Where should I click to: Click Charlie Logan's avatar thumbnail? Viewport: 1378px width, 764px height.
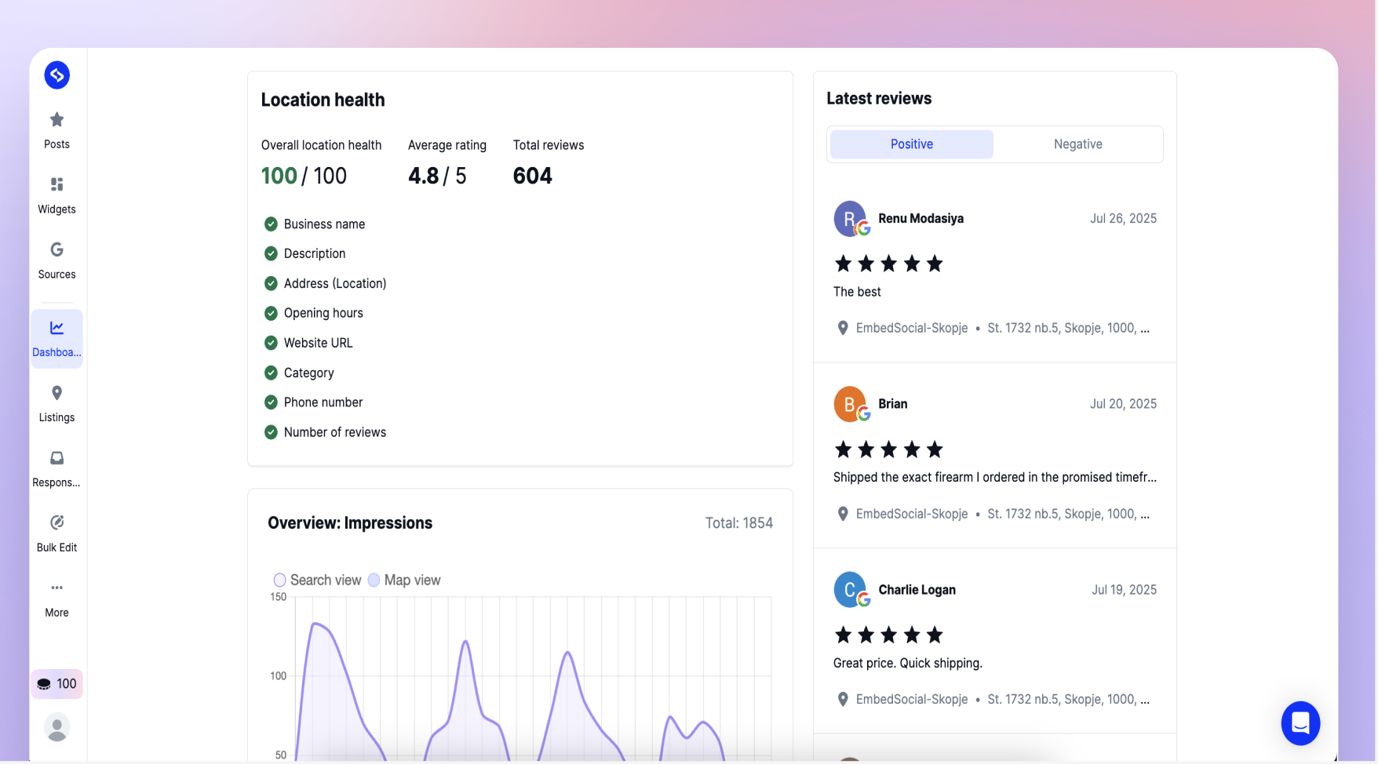pyautogui.click(x=850, y=590)
